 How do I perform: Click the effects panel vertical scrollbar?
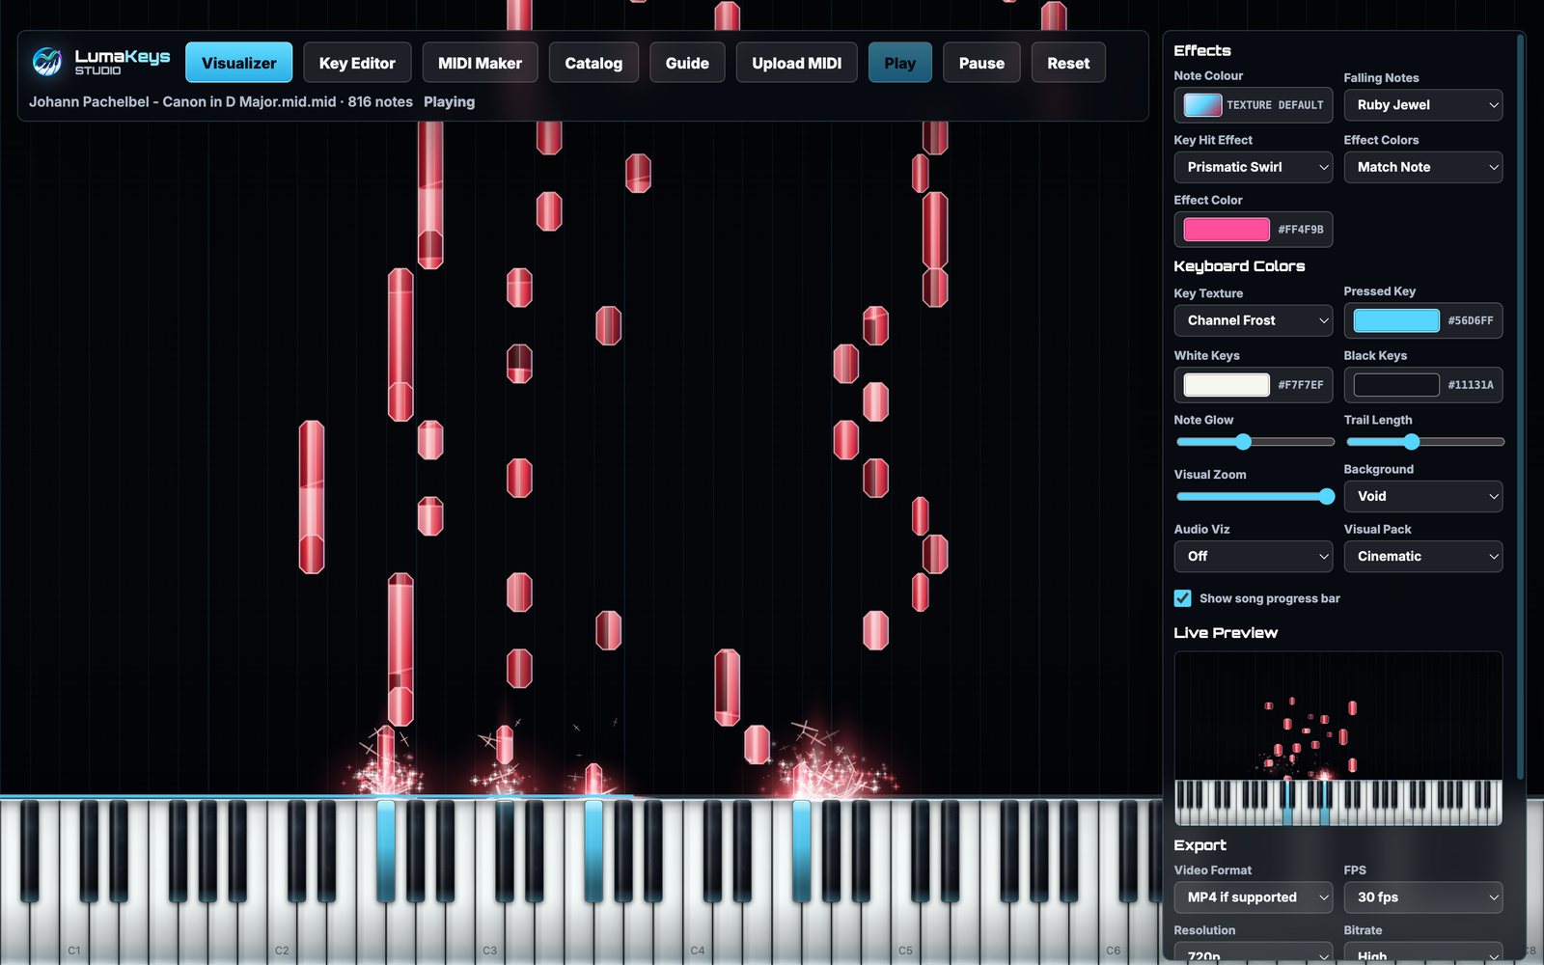click(x=1521, y=405)
